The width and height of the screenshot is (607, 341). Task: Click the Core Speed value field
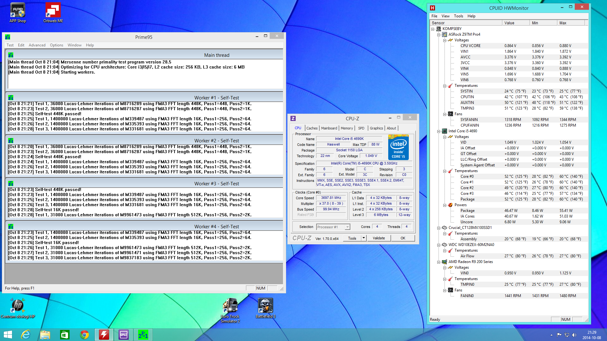click(x=331, y=198)
